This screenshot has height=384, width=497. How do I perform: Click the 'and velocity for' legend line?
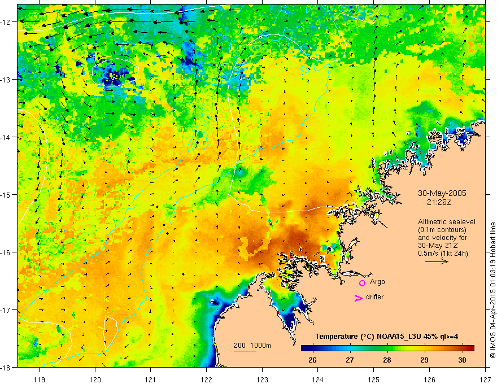pyautogui.click(x=442, y=238)
